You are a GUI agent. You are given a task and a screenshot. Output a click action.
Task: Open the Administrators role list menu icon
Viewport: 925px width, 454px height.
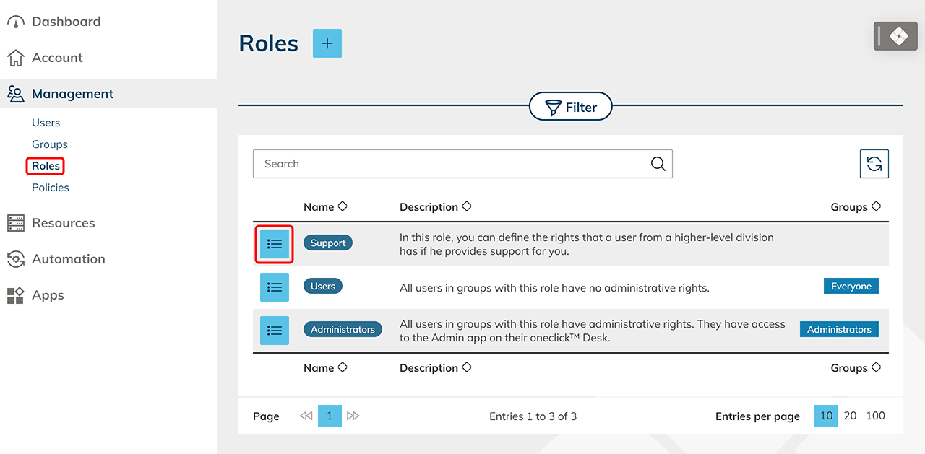(x=275, y=331)
